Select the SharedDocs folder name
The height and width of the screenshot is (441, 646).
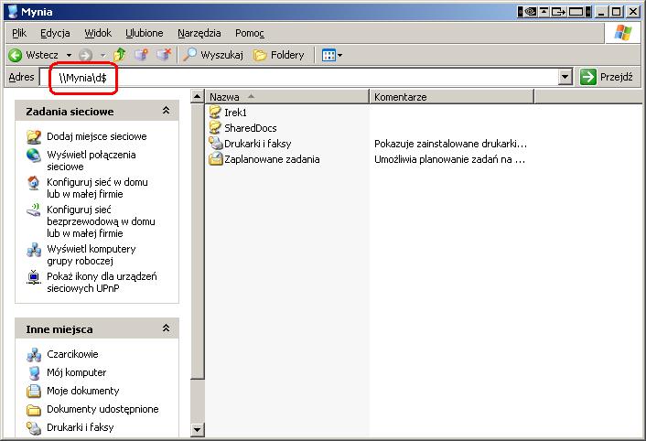(251, 128)
